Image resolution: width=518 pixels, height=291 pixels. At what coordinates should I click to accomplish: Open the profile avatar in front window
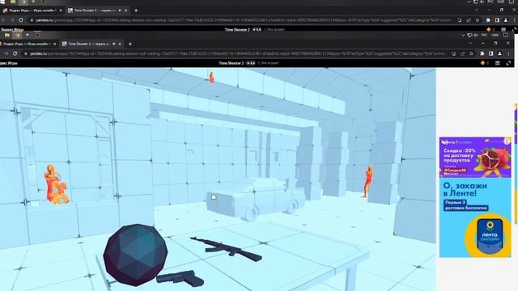tap(500, 53)
